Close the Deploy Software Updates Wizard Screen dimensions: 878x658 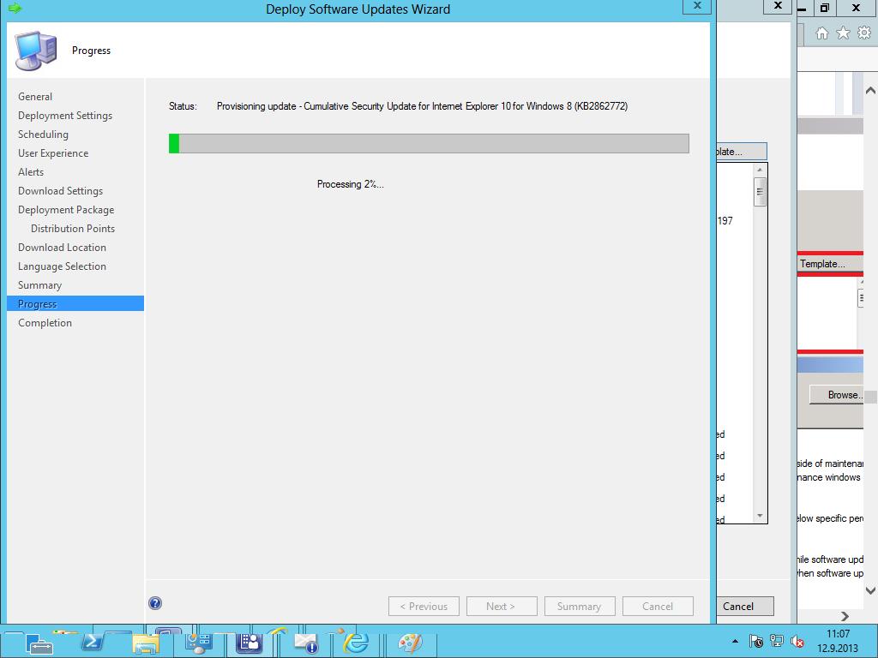click(x=697, y=6)
